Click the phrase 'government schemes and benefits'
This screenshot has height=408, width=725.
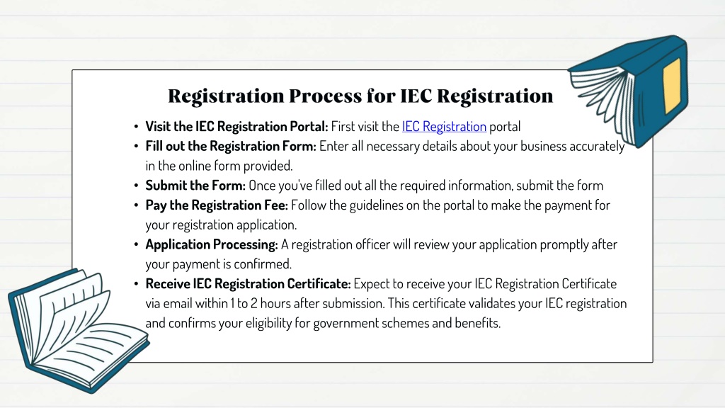[x=406, y=323]
